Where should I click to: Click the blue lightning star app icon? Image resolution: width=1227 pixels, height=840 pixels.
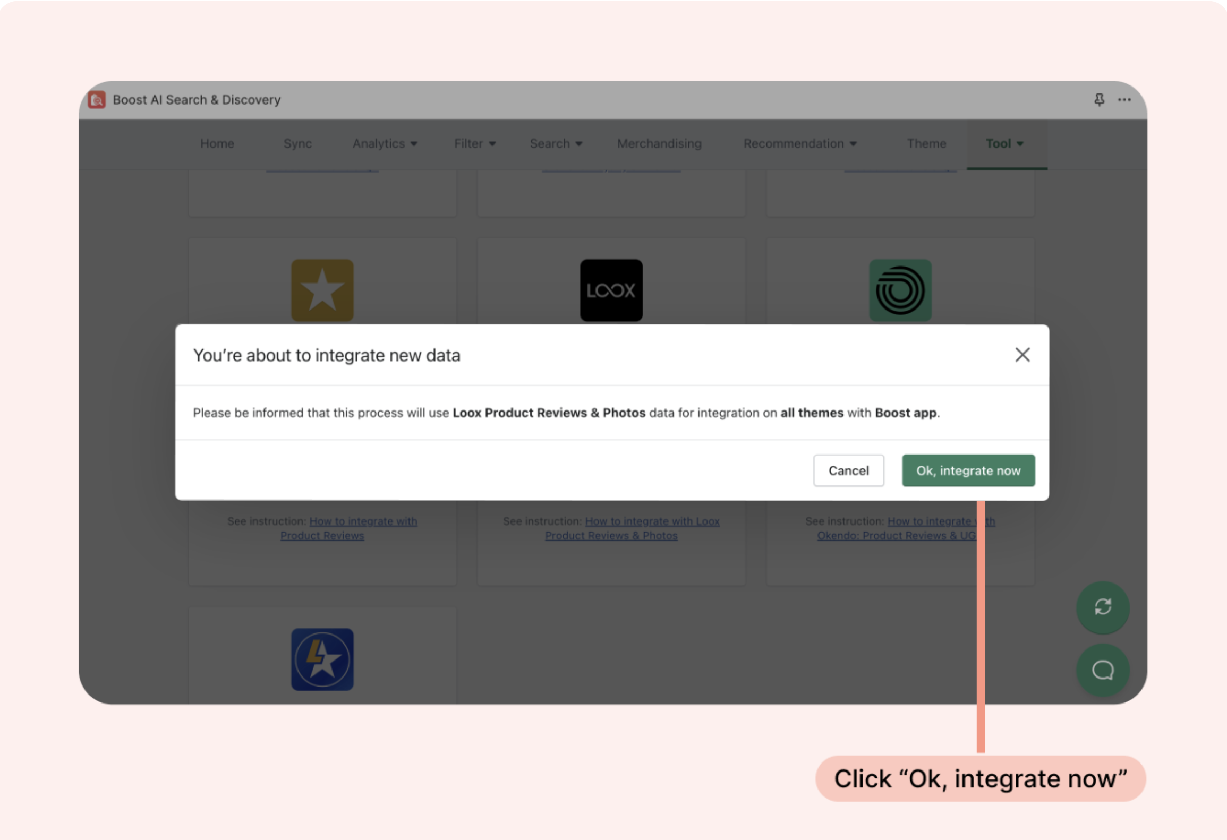coord(322,659)
